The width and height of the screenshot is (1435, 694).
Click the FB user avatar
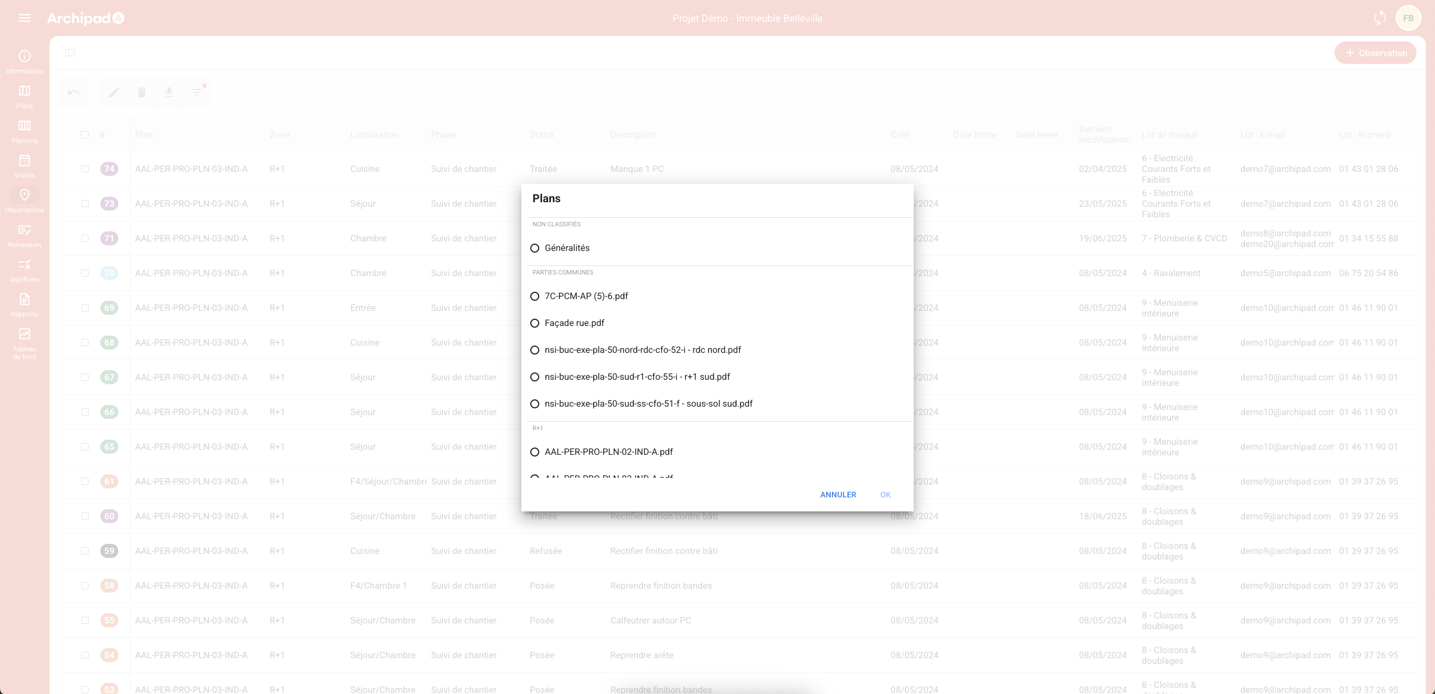point(1408,18)
